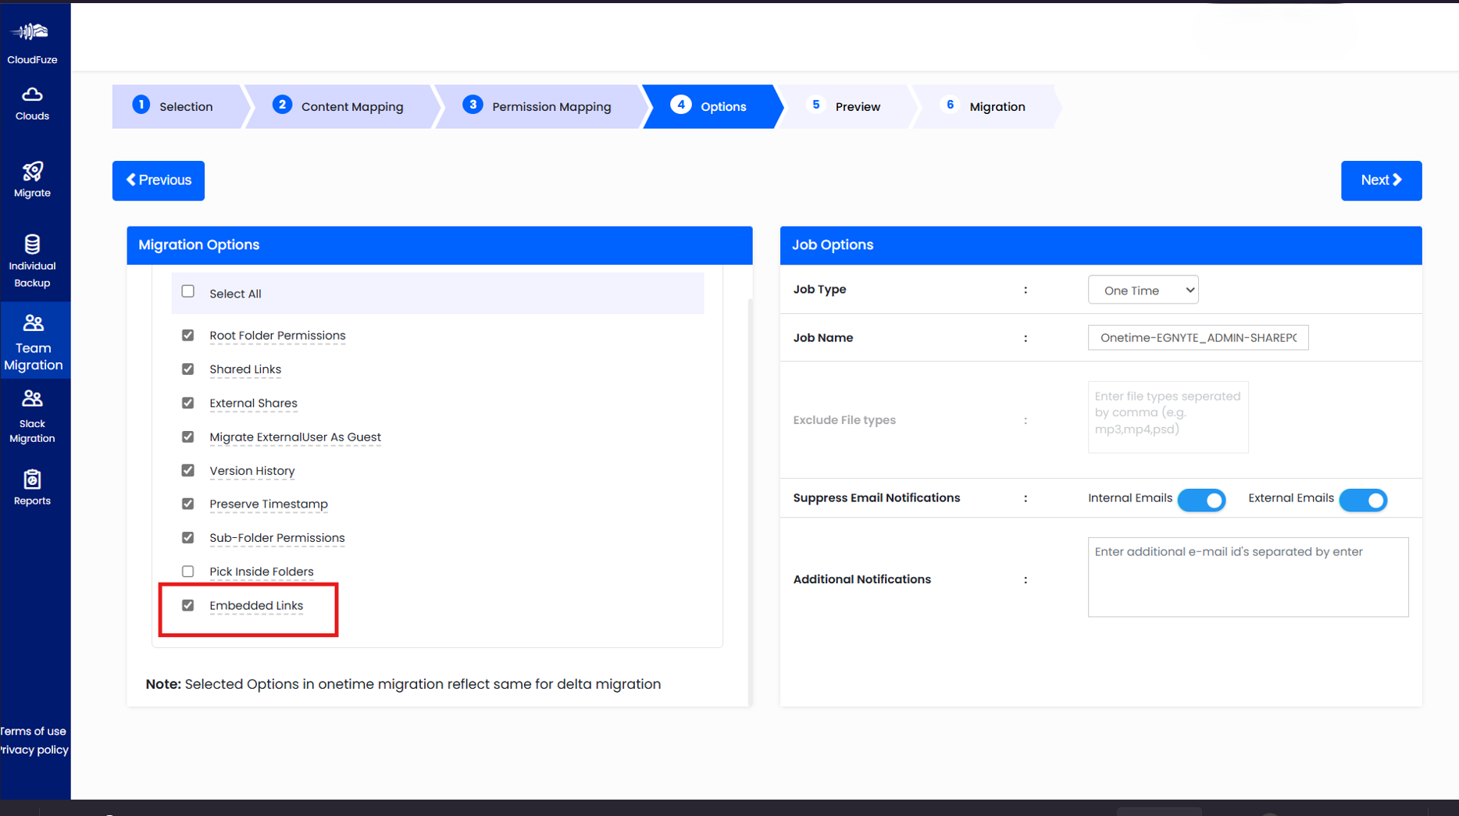
Task: Open Individual Backup from sidebar
Action: pos(31,258)
